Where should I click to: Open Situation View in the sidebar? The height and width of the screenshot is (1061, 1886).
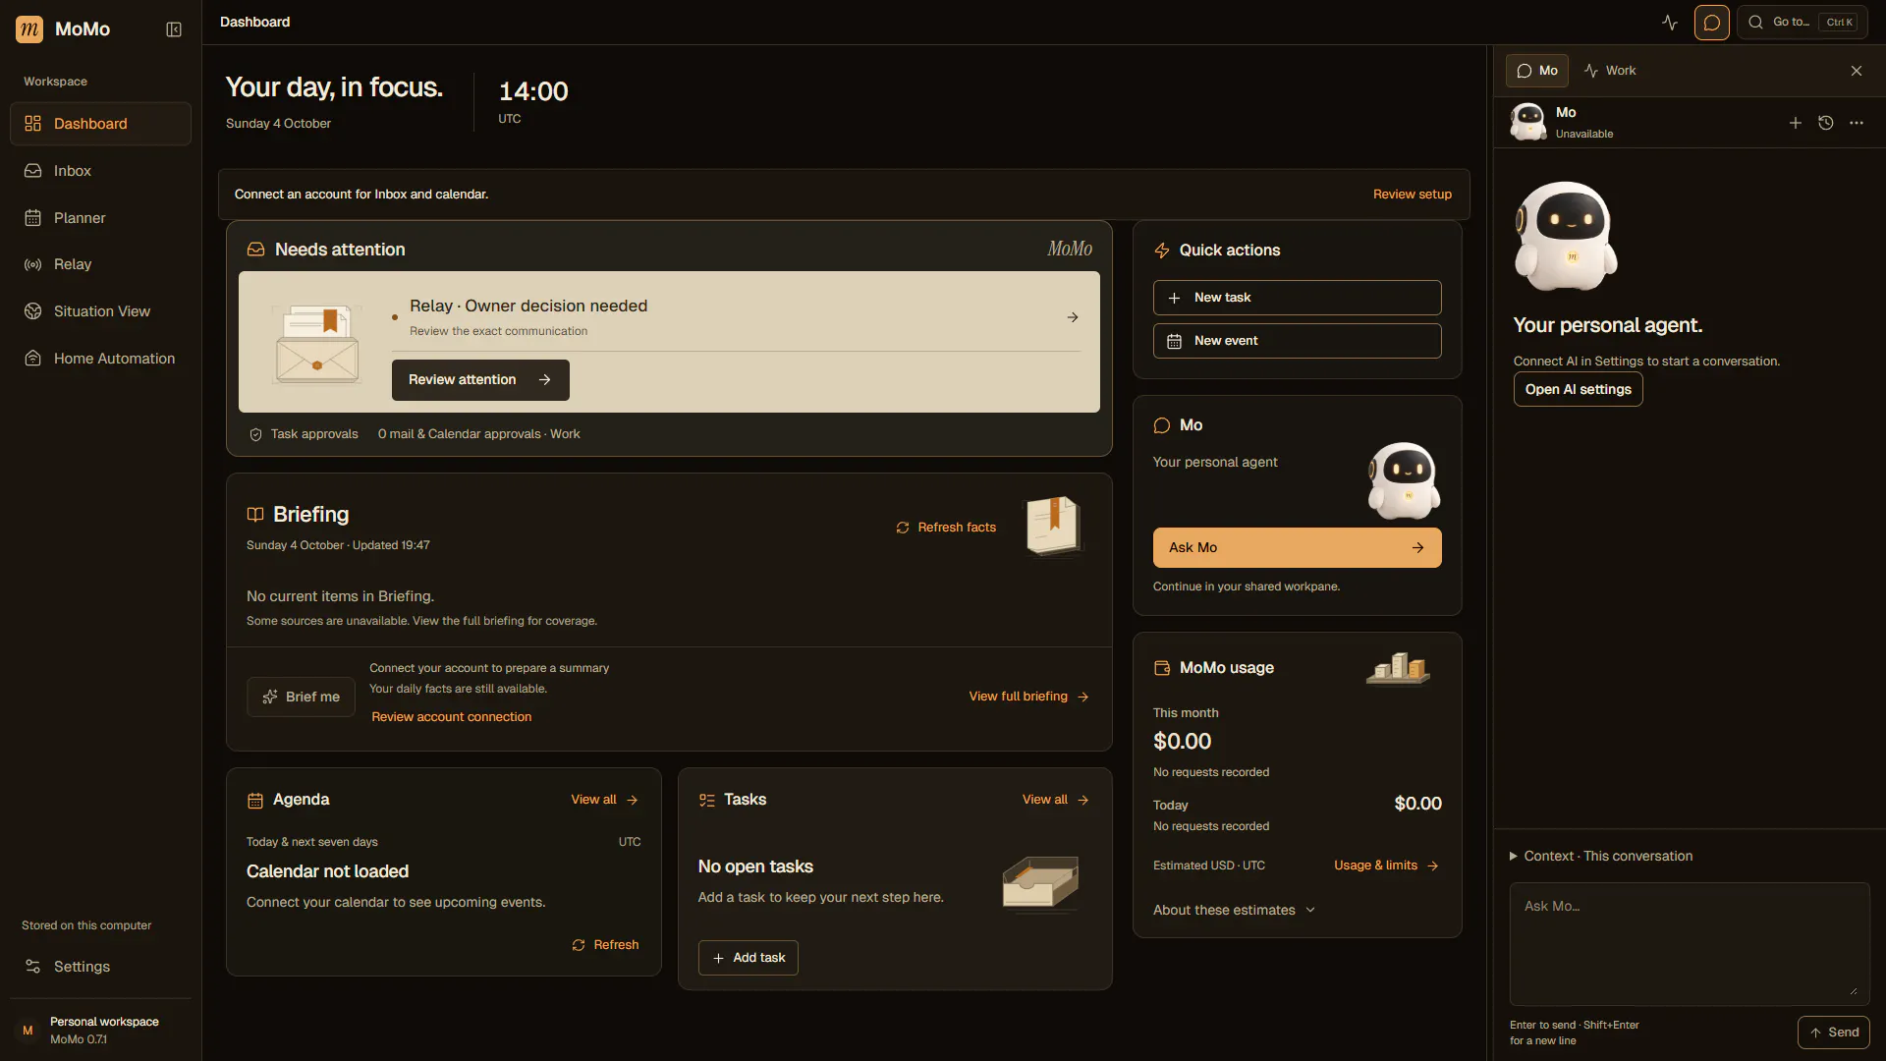click(100, 311)
